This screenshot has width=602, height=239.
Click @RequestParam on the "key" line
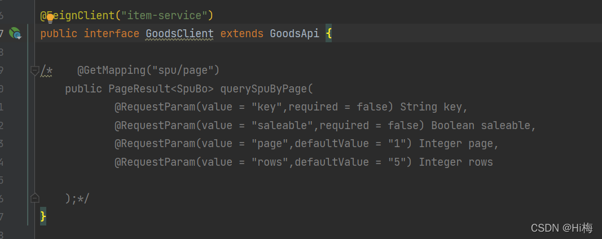[155, 107]
